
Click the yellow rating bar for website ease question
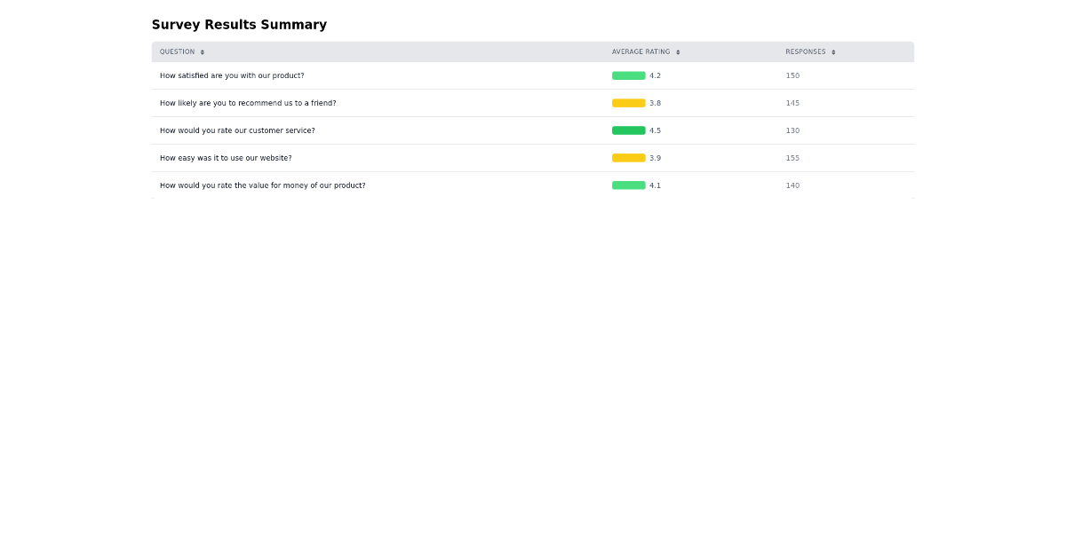(628, 158)
